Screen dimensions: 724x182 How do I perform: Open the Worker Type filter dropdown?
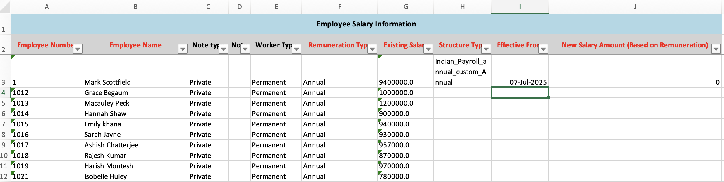point(296,49)
